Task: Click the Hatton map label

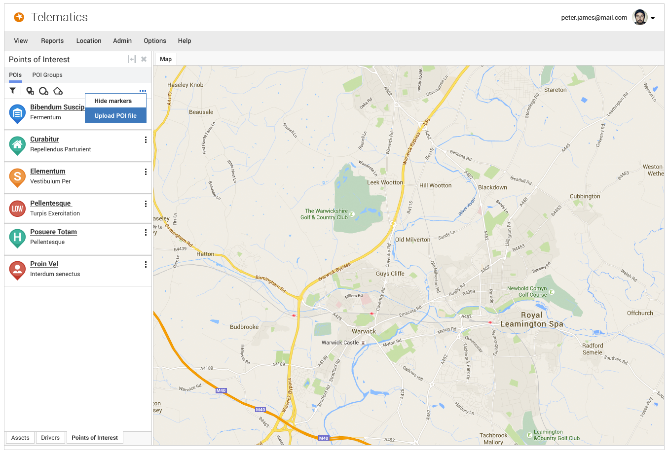Action: 205,254
